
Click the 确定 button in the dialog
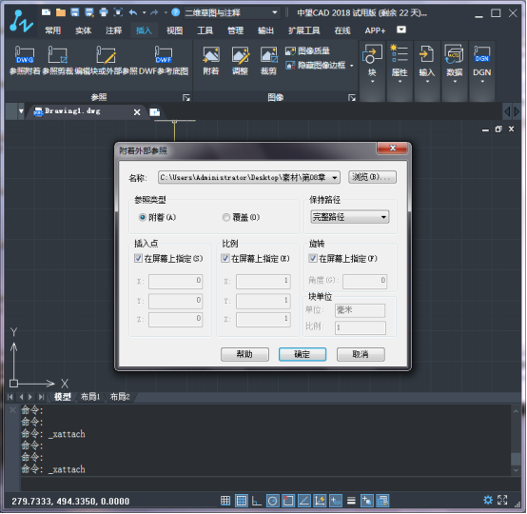pyautogui.click(x=303, y=354)
